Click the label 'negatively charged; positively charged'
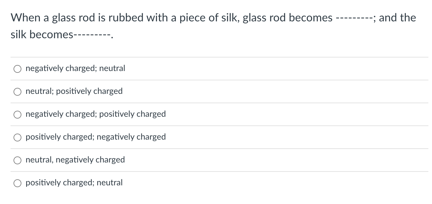Viewport: 432px width, 204px height. (96, 114)
